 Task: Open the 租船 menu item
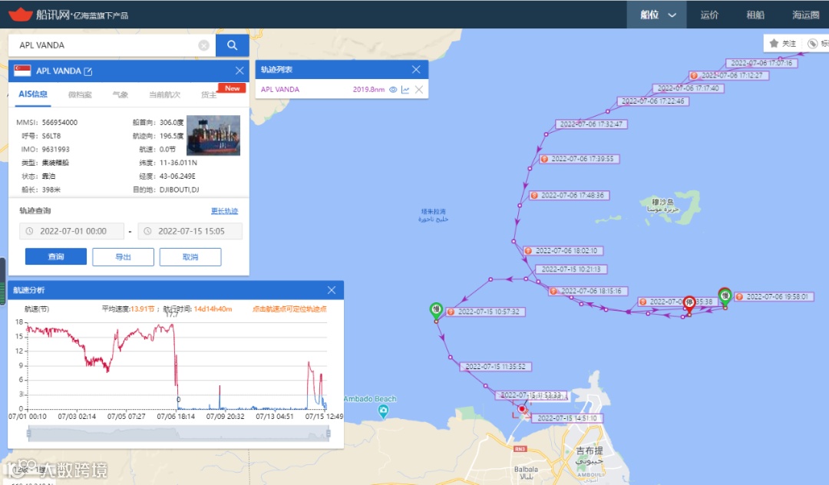pos(755,15)
